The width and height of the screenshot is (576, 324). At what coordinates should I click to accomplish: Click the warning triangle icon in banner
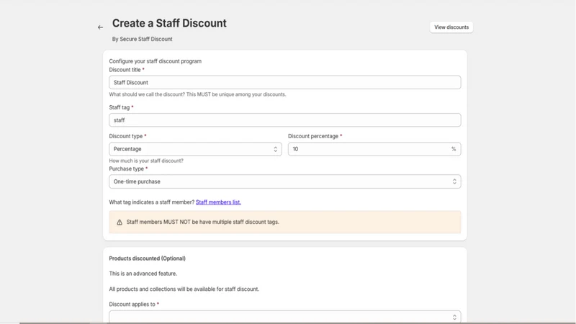pyautogui.click(x=120, y=222)
